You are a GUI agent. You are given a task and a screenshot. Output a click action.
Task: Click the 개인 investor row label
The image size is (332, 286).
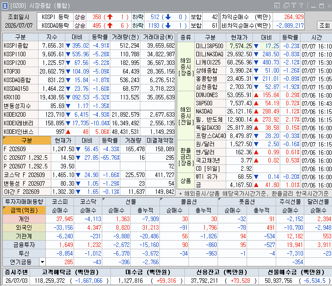click(x=24, y=219)
